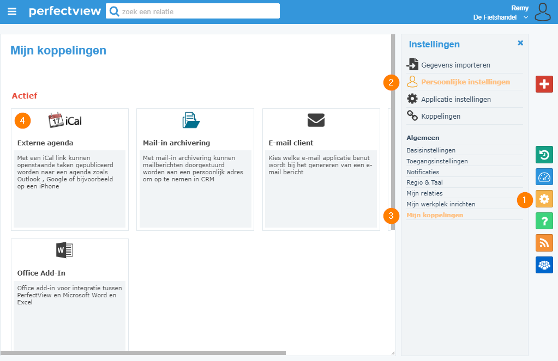Viewport: 558px width, 361px height.
Task: Open Koppelingen in settings panel
Action: pos(441,117)
